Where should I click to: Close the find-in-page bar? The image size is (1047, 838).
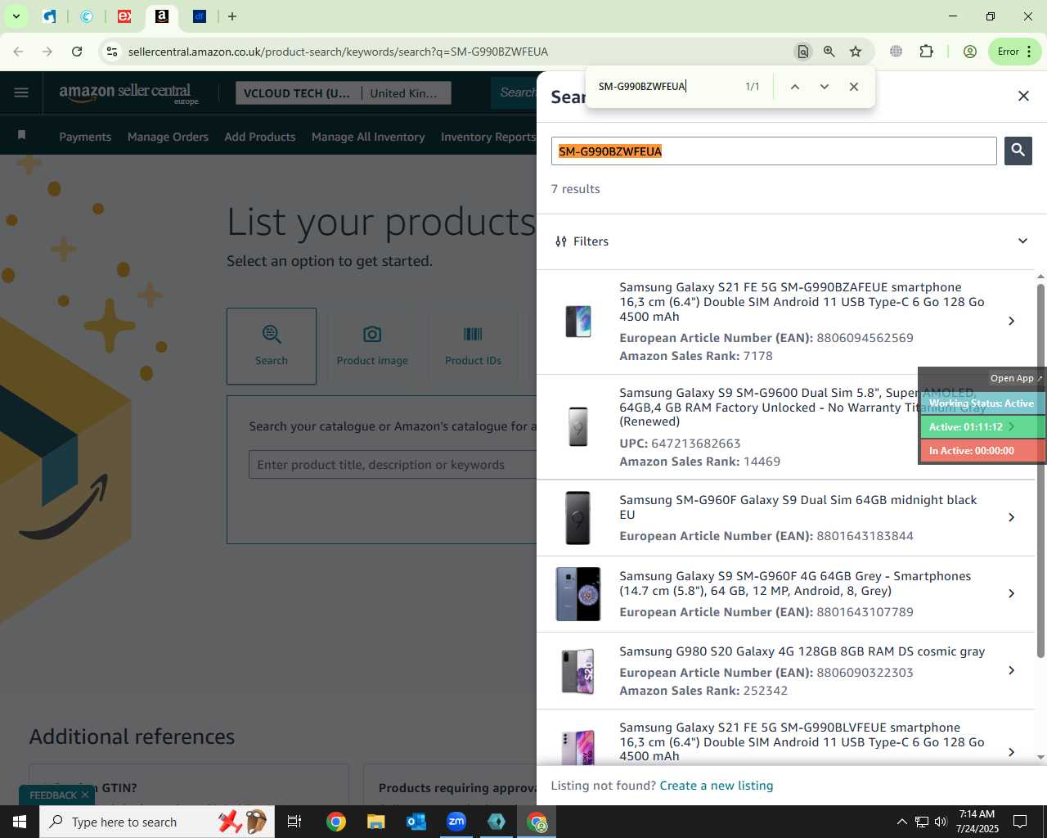tap(854, 86)
